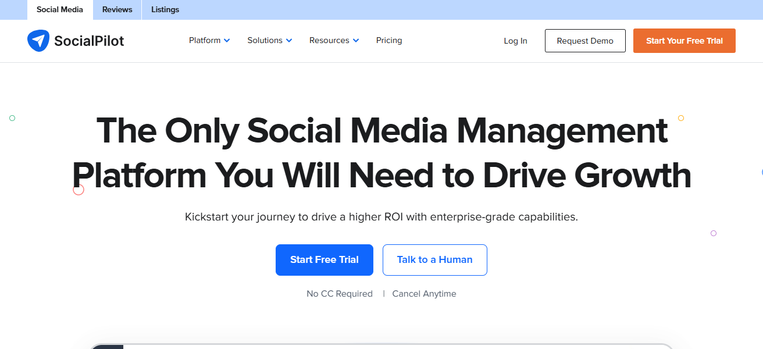Click the SocialPilot paper plane logo icon
The image size is (763, 349).
tap(38, 41)
